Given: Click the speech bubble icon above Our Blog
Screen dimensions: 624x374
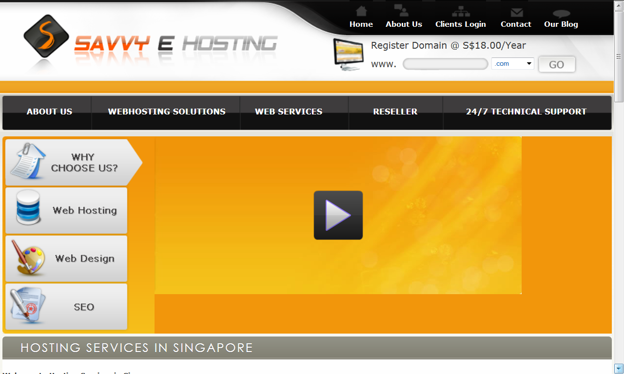Looking at the screenshot, I should click(562, 14).
